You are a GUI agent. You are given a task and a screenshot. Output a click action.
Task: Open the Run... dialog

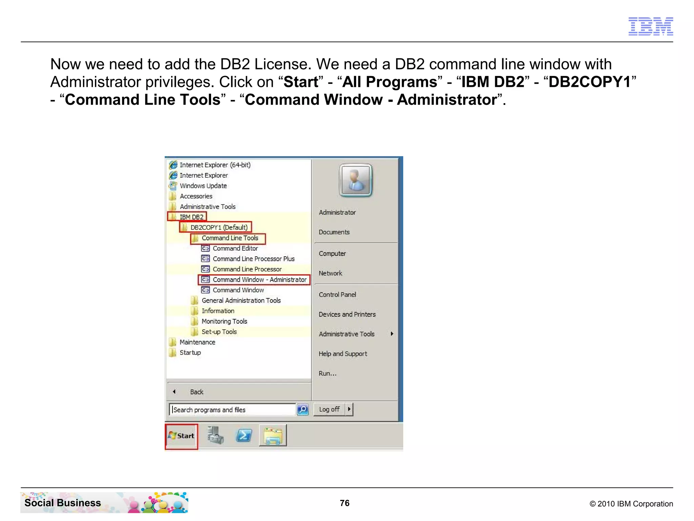point(327,373)
